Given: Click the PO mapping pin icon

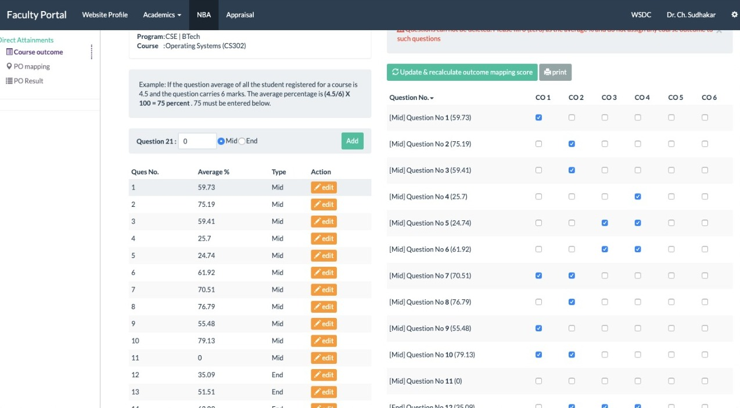Looking at the screenshot, I should click(x=9, y=66).
